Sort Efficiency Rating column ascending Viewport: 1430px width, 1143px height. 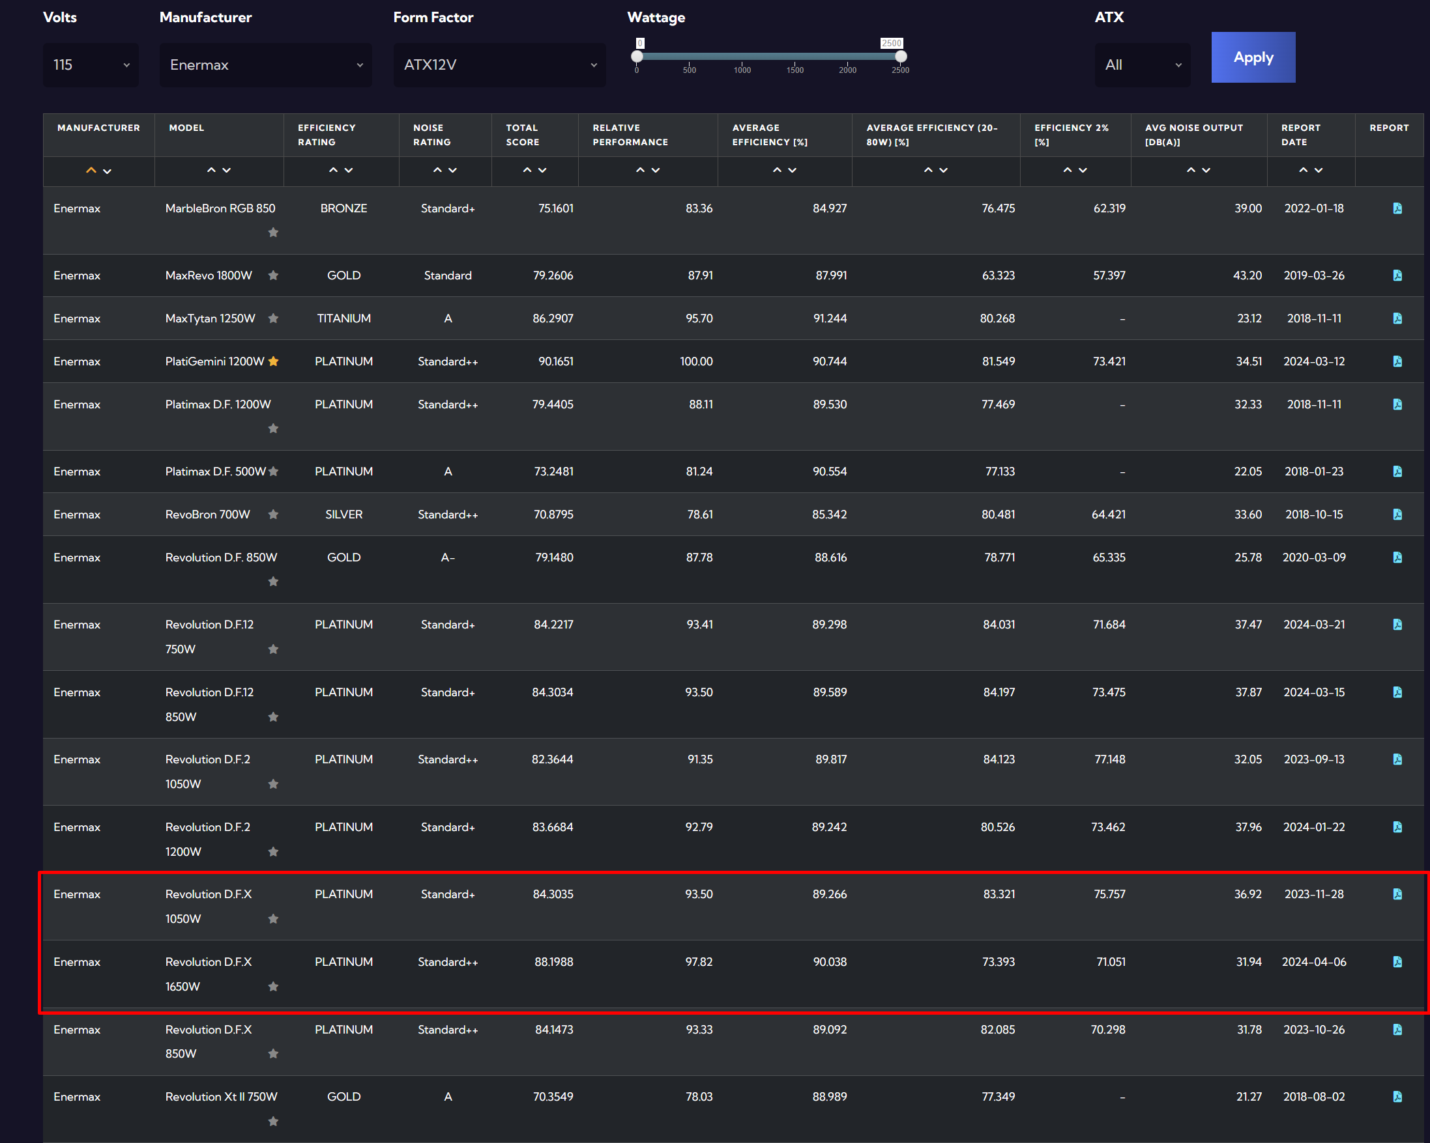coord(333,170)
